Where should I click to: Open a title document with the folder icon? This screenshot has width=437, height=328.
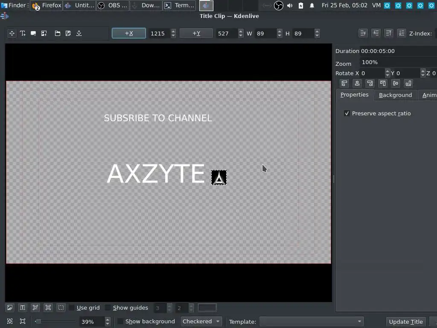58,33
